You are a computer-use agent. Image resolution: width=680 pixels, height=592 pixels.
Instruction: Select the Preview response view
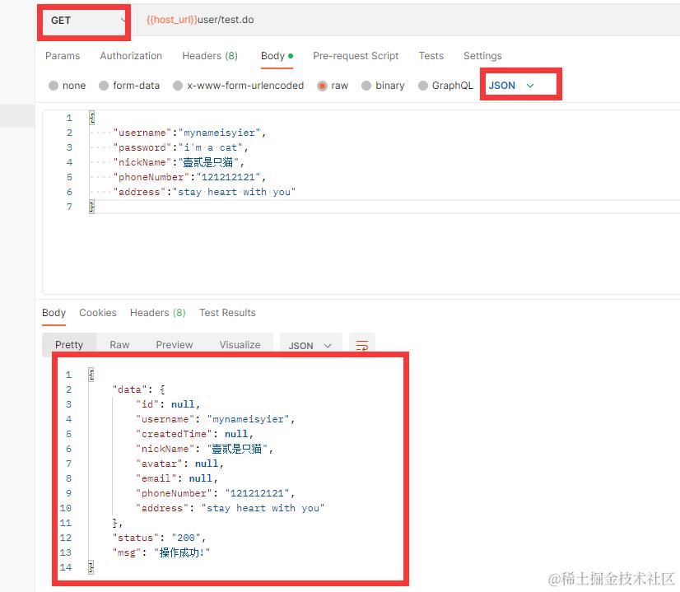tap(175, 345)
